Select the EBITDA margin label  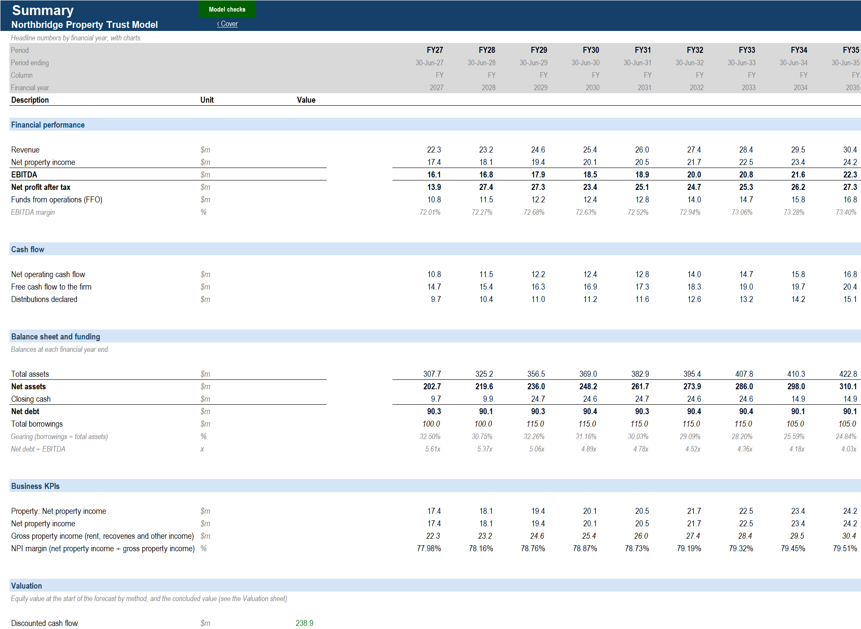[x=33, y=212]
